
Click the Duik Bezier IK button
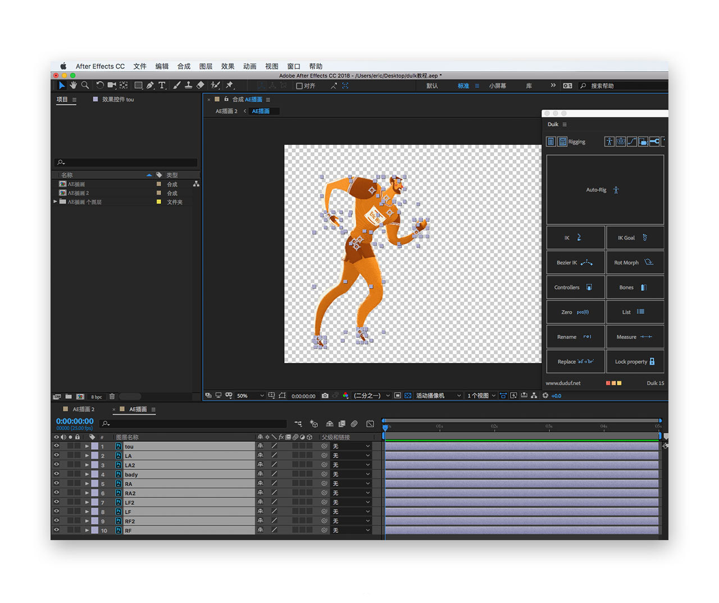coord(576,262)
